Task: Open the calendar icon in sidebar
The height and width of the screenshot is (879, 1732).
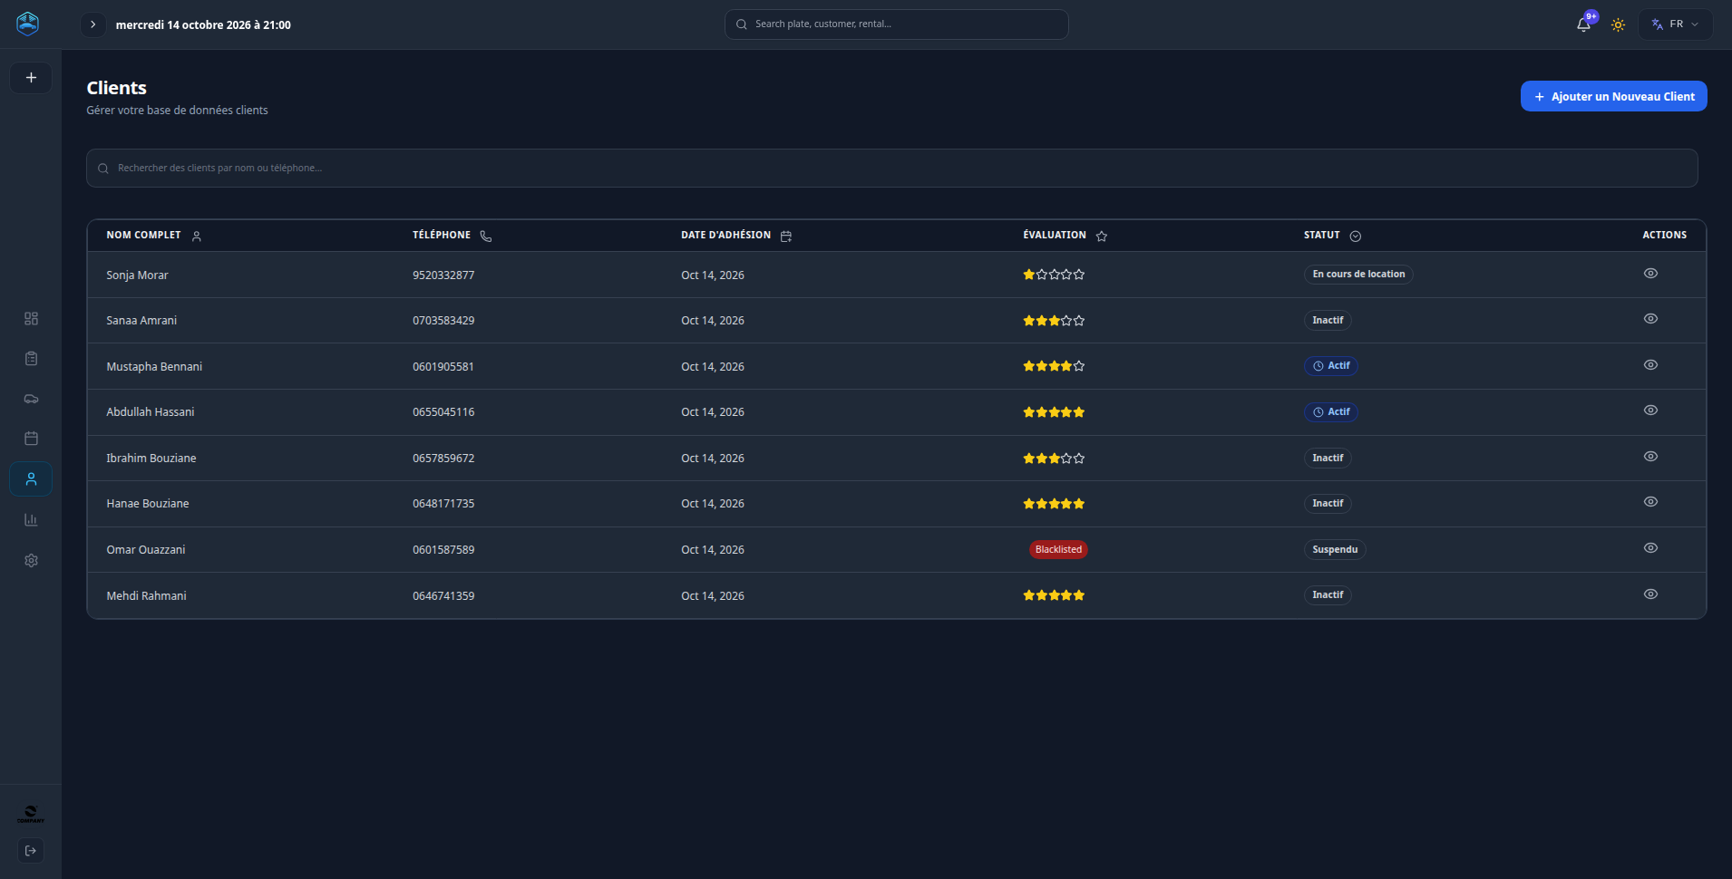Action: click(x=31, y=439)
